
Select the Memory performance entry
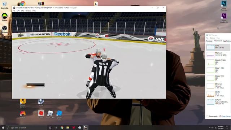218,54
